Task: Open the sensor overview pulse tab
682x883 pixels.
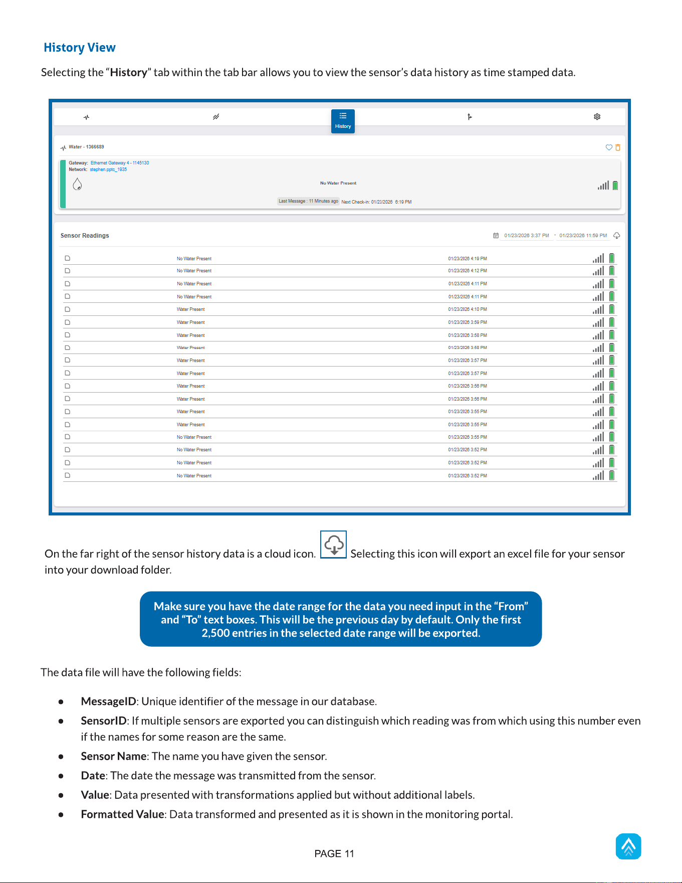Action: [x=87, y=117]
